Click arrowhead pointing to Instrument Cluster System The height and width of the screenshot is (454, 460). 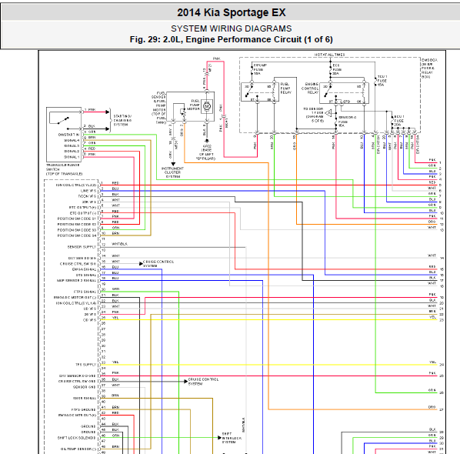pos(173,164)
